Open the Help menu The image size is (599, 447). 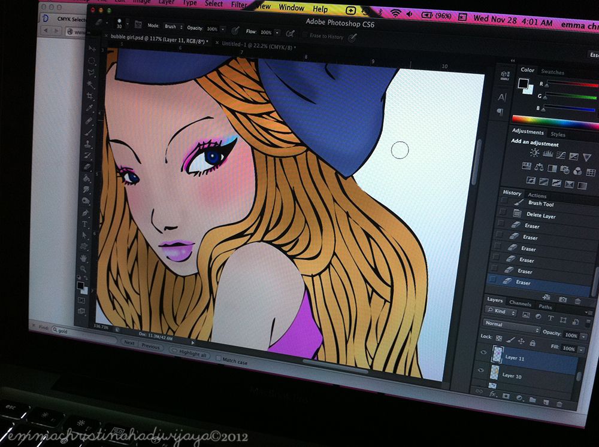(x=320, y=9)
